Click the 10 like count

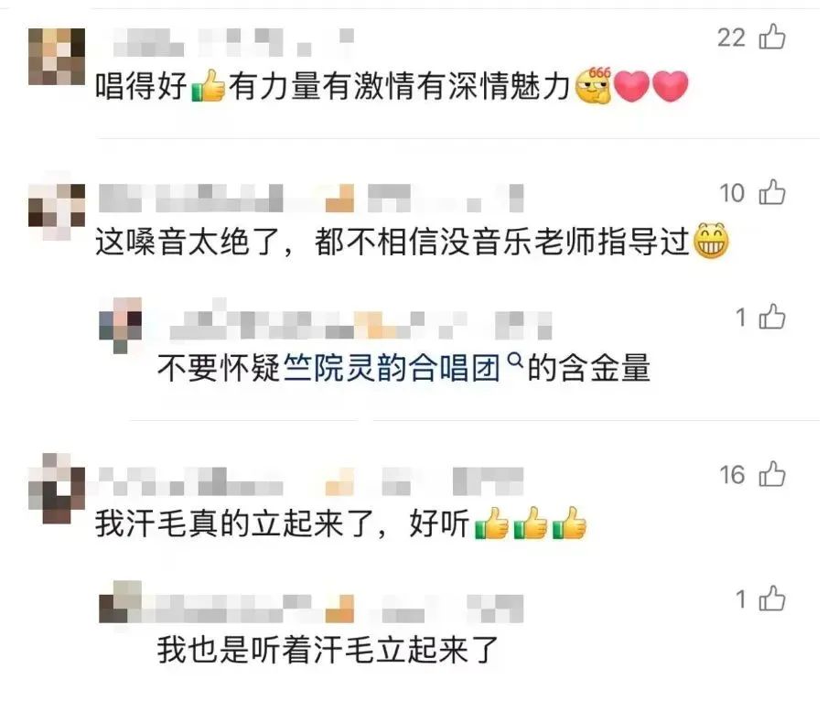(732, 193)
